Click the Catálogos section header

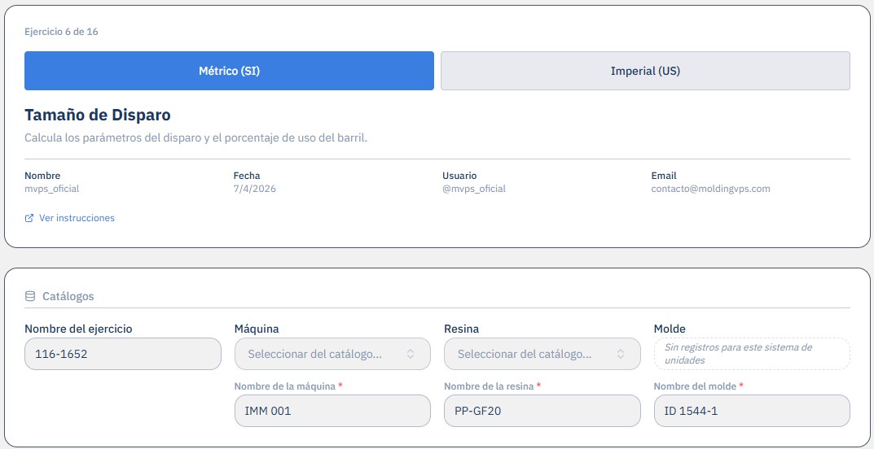[68, 296]
